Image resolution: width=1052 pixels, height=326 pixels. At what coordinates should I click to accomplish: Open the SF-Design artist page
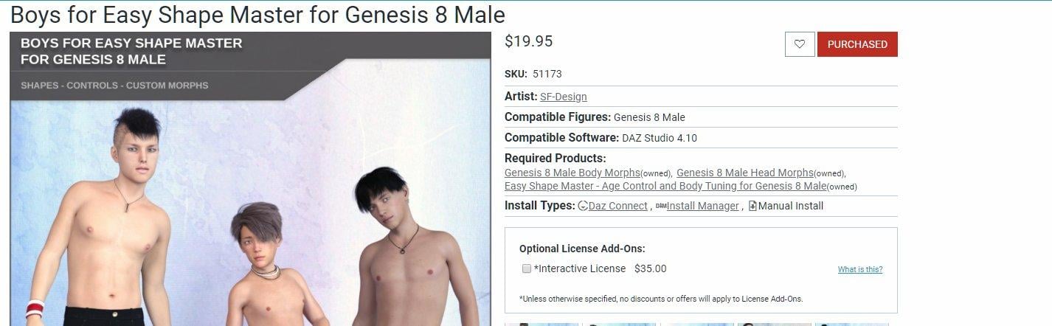tap(564, 97)
